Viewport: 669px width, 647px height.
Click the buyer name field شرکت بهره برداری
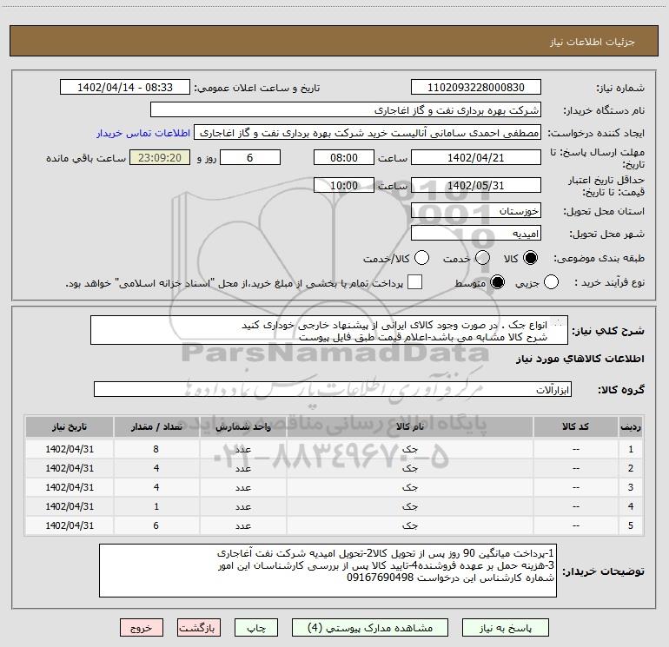click(x=346, y=110)
